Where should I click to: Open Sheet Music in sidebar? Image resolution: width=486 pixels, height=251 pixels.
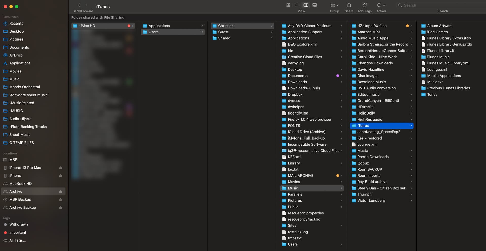[x=20, y=135]
